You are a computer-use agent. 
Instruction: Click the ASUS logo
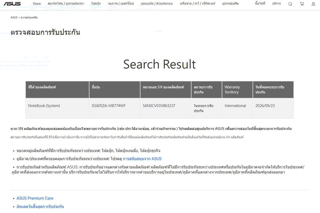point(12,4)
